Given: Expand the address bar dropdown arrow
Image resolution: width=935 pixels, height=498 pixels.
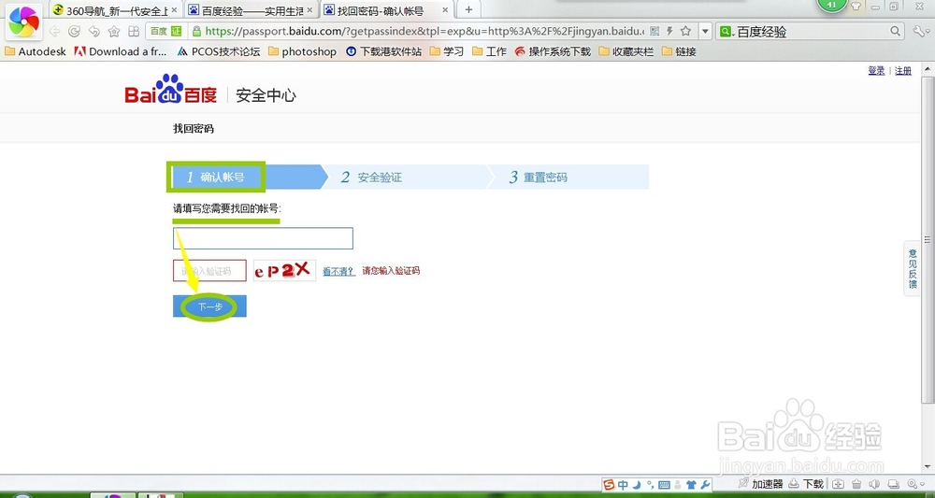Looking at the screenshot, I should click(x=705, y=31).
